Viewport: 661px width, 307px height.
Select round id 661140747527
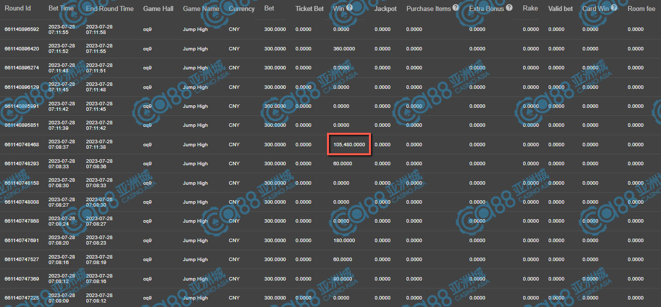21,260
